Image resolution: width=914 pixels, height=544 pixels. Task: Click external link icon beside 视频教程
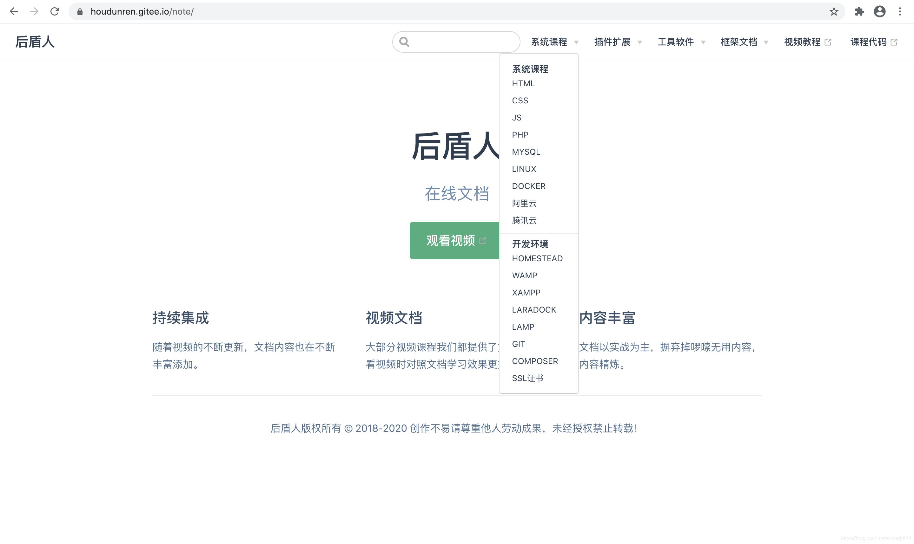[x=828, y=42]
